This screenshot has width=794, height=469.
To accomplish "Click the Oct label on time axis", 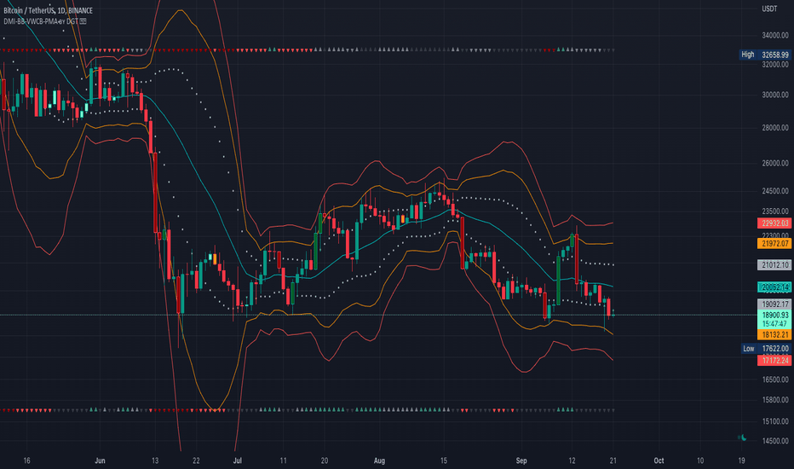I will click(x=659, y=460).
